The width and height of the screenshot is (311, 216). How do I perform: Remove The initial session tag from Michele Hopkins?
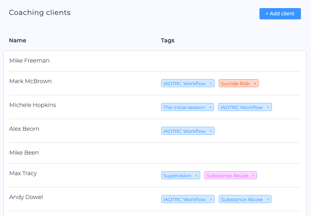tap(210, 107)
